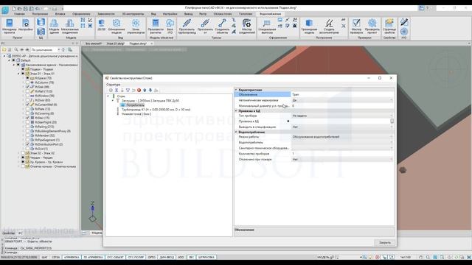
Task: Click the Проверить проект ribbon icon
Action: tap(372, 26)
